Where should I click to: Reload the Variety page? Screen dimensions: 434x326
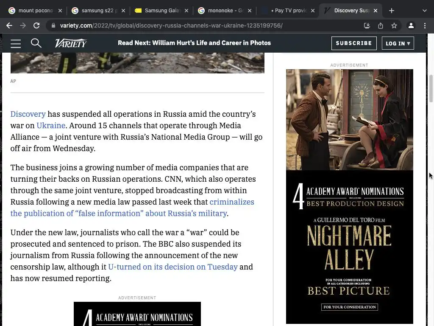[36, 25]
